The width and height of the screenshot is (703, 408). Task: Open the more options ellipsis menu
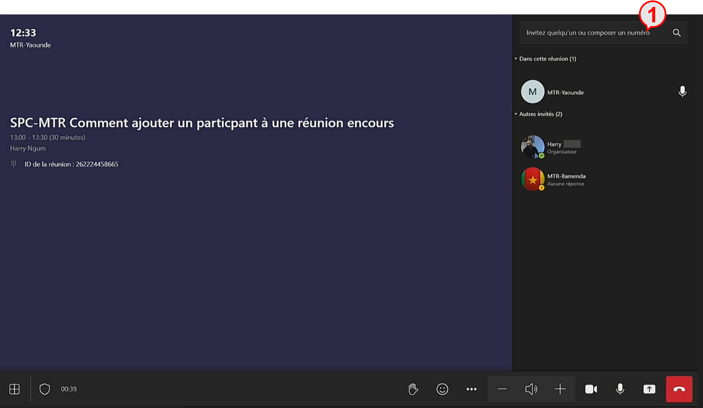(471, 389)
